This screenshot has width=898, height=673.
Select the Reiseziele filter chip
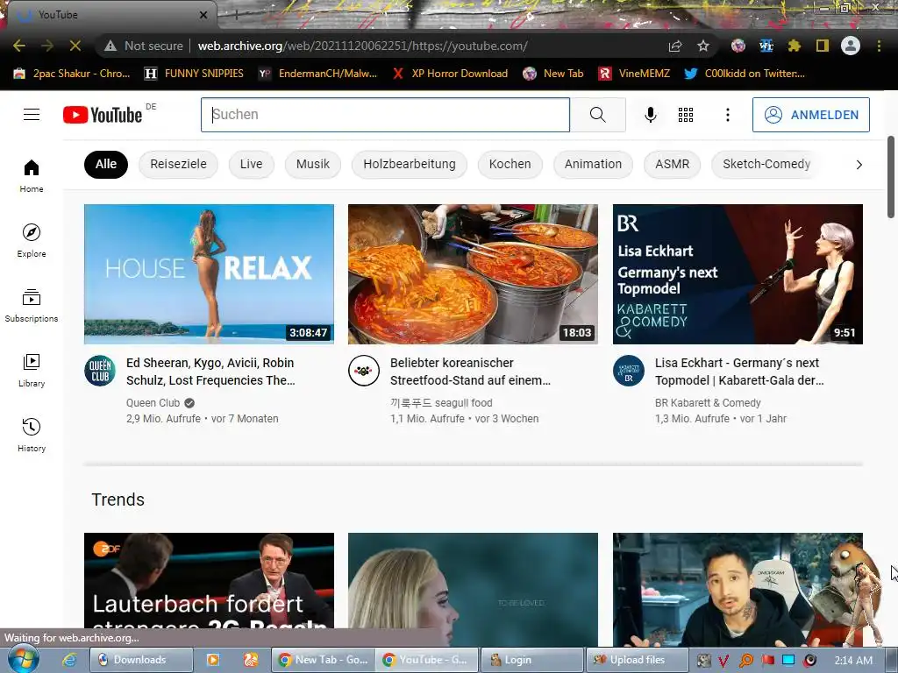[x=178, y=164]
